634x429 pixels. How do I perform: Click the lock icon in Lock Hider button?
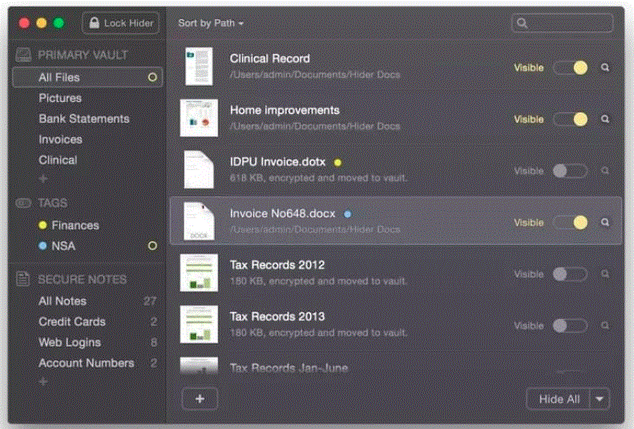tap(95, 22)
